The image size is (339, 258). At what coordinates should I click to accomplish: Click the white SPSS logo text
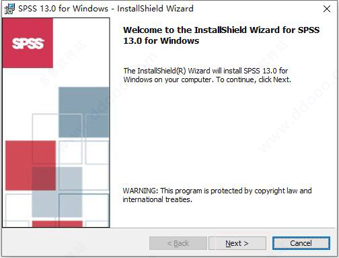[28, 43]
